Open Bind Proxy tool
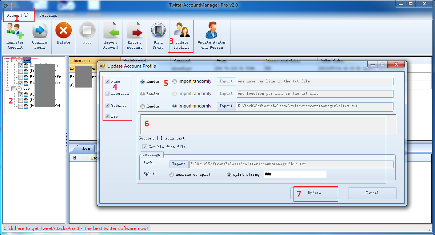Screen dimensions: 435x235 click(x=158, y=36)
